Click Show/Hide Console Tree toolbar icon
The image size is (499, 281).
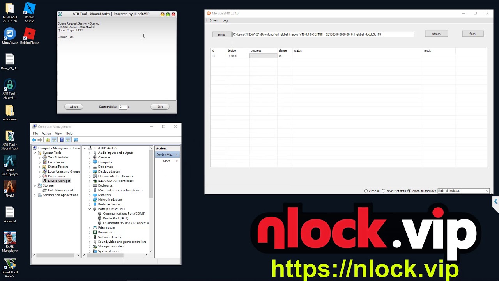[x=54, y=140]
